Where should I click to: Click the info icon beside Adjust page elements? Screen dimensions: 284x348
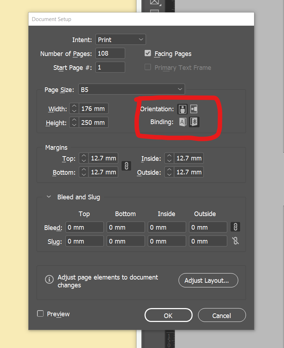(x=49, y=279)
